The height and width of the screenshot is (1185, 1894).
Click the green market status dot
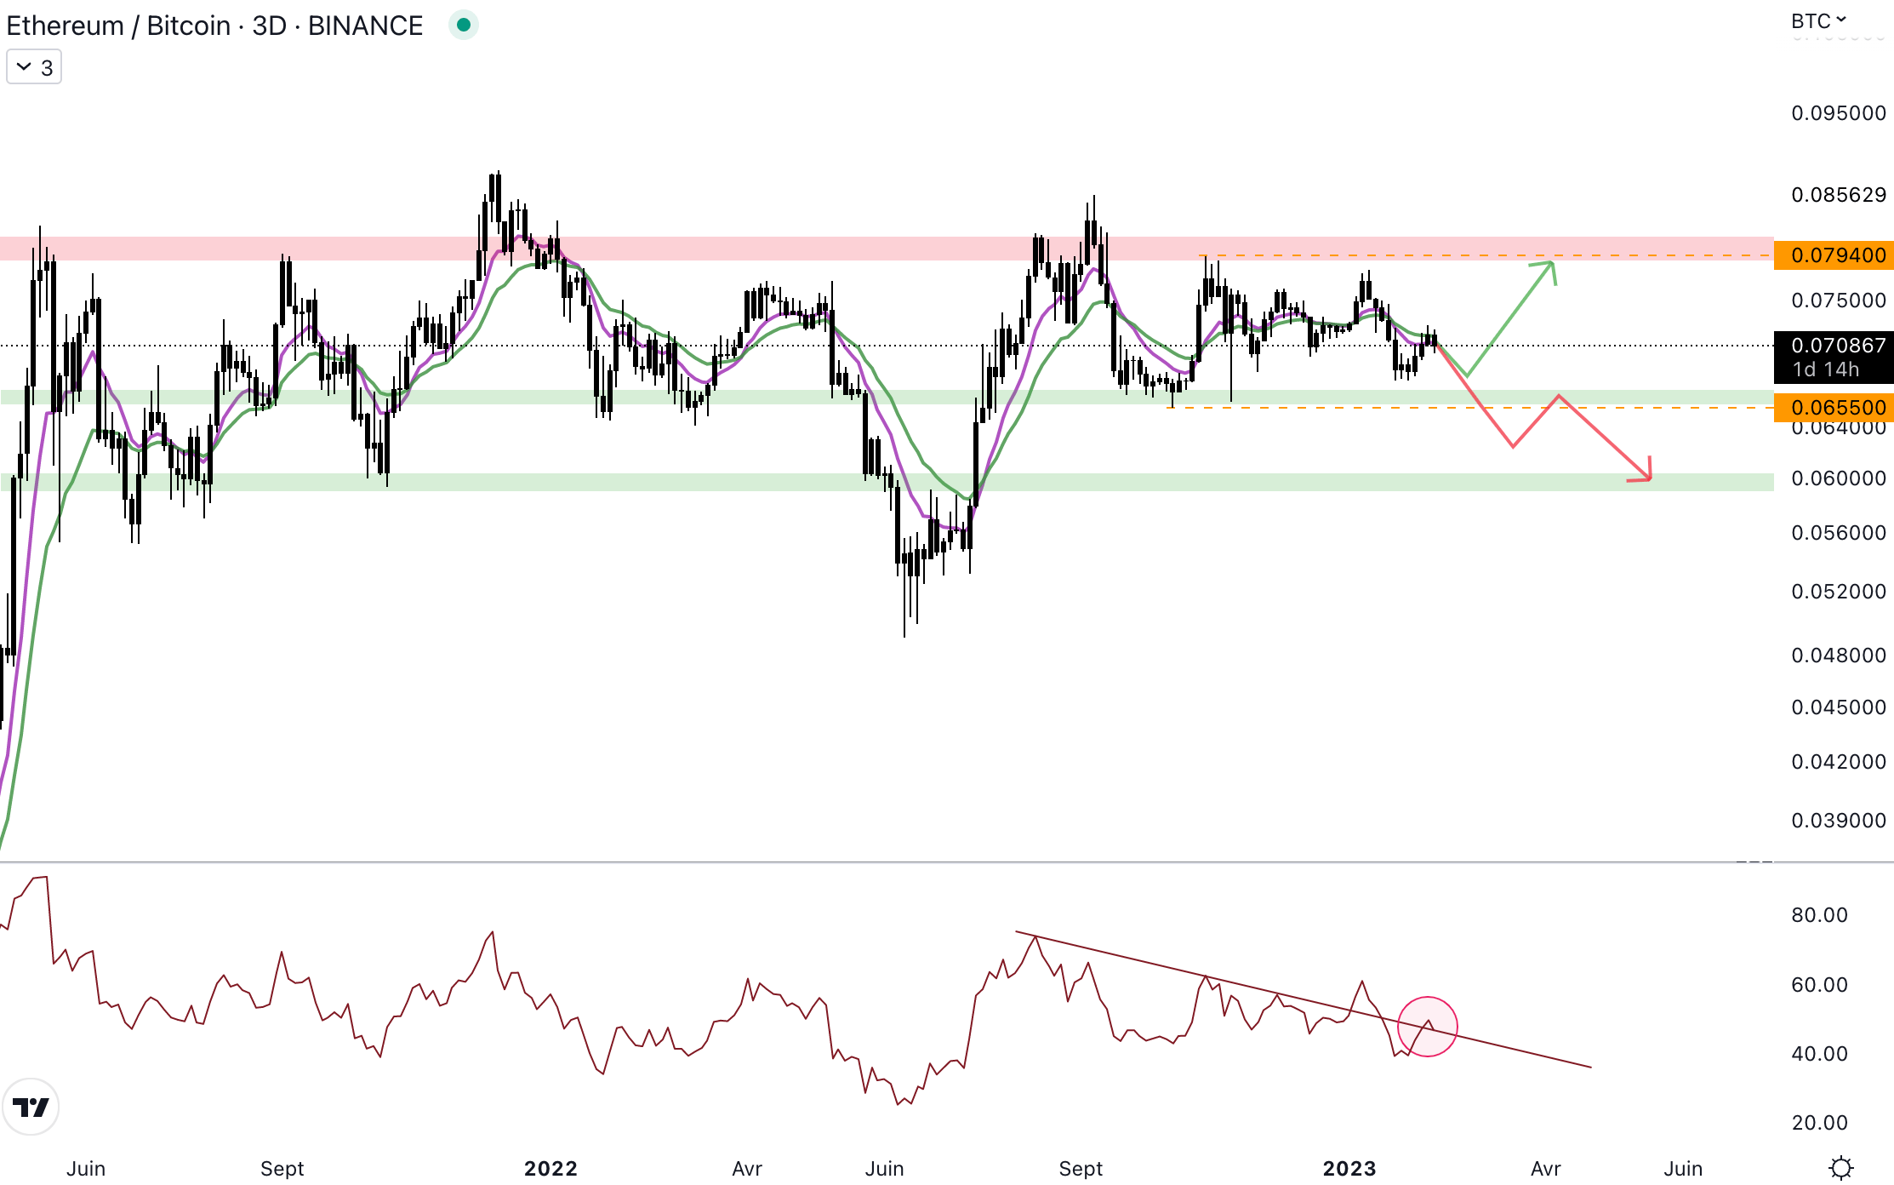coord(464,25)
